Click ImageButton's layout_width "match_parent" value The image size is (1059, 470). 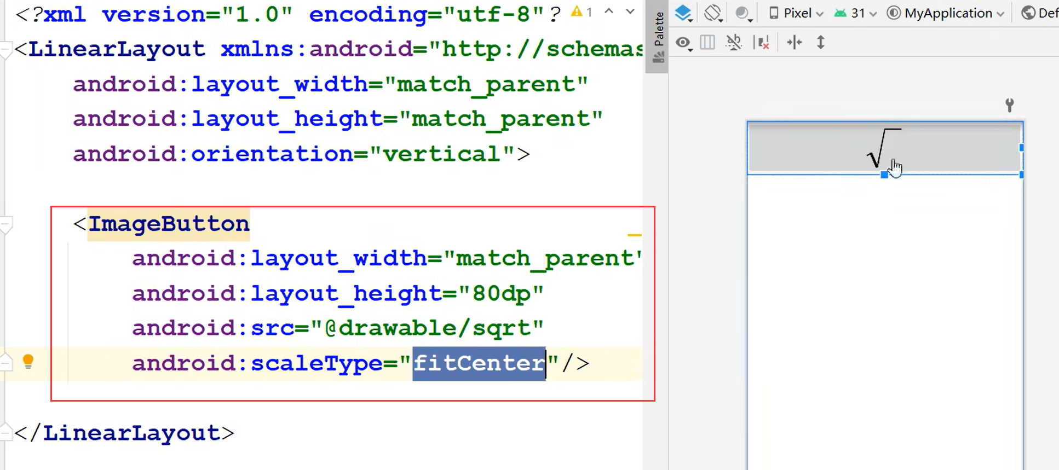542,258
